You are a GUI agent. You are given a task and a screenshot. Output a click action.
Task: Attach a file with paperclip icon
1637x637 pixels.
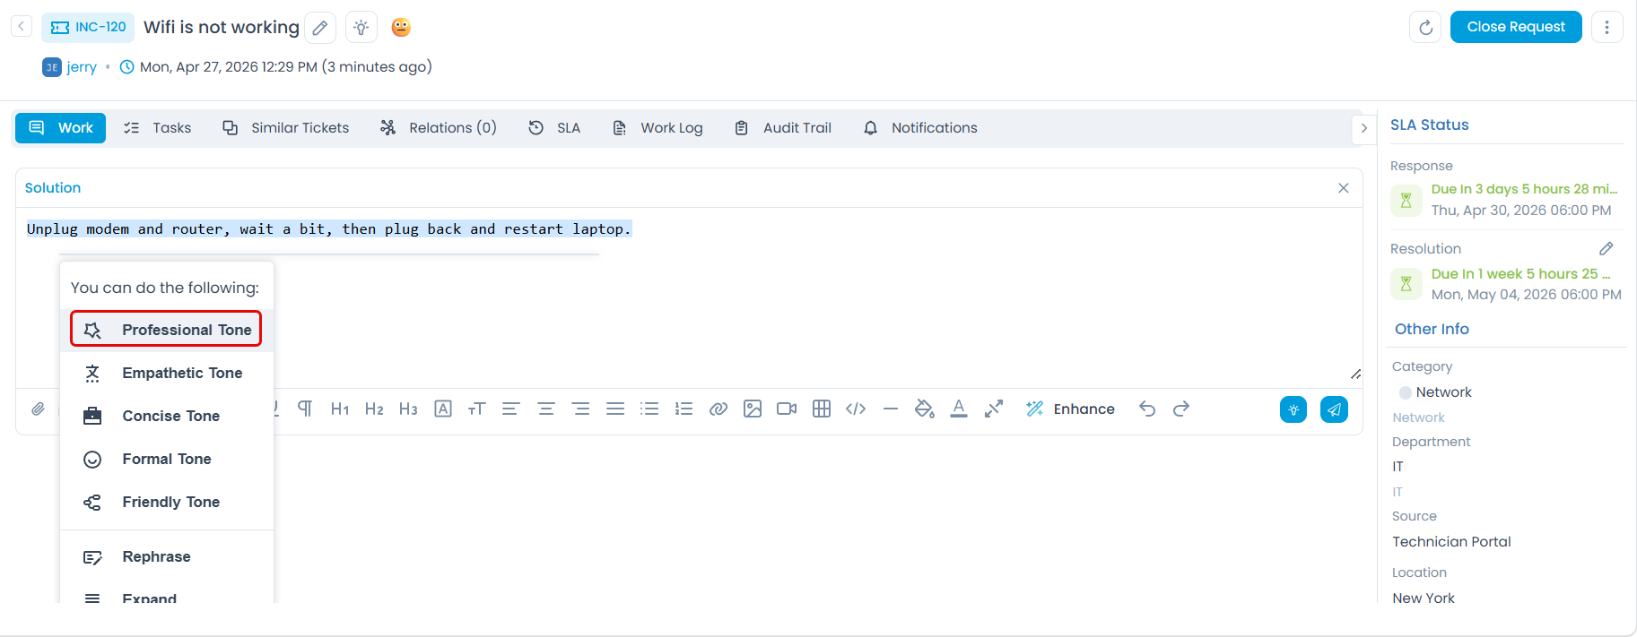click(x=38, y=409)
